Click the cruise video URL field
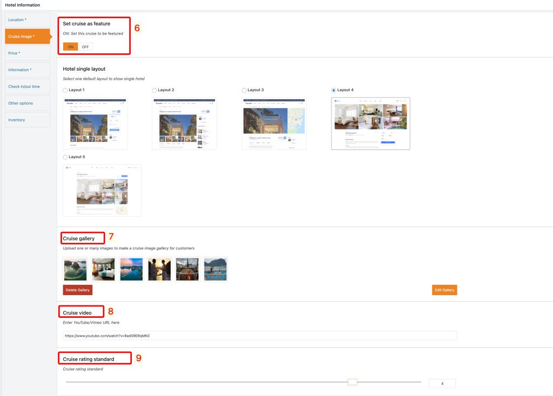 [260, 336]
